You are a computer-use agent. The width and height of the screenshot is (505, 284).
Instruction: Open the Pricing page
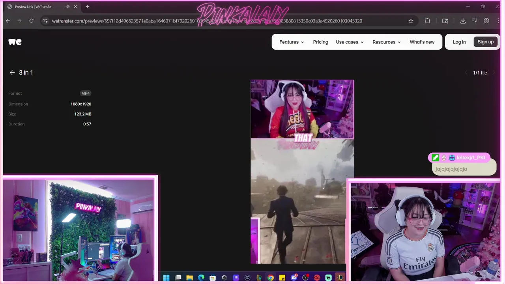point(320,42)
